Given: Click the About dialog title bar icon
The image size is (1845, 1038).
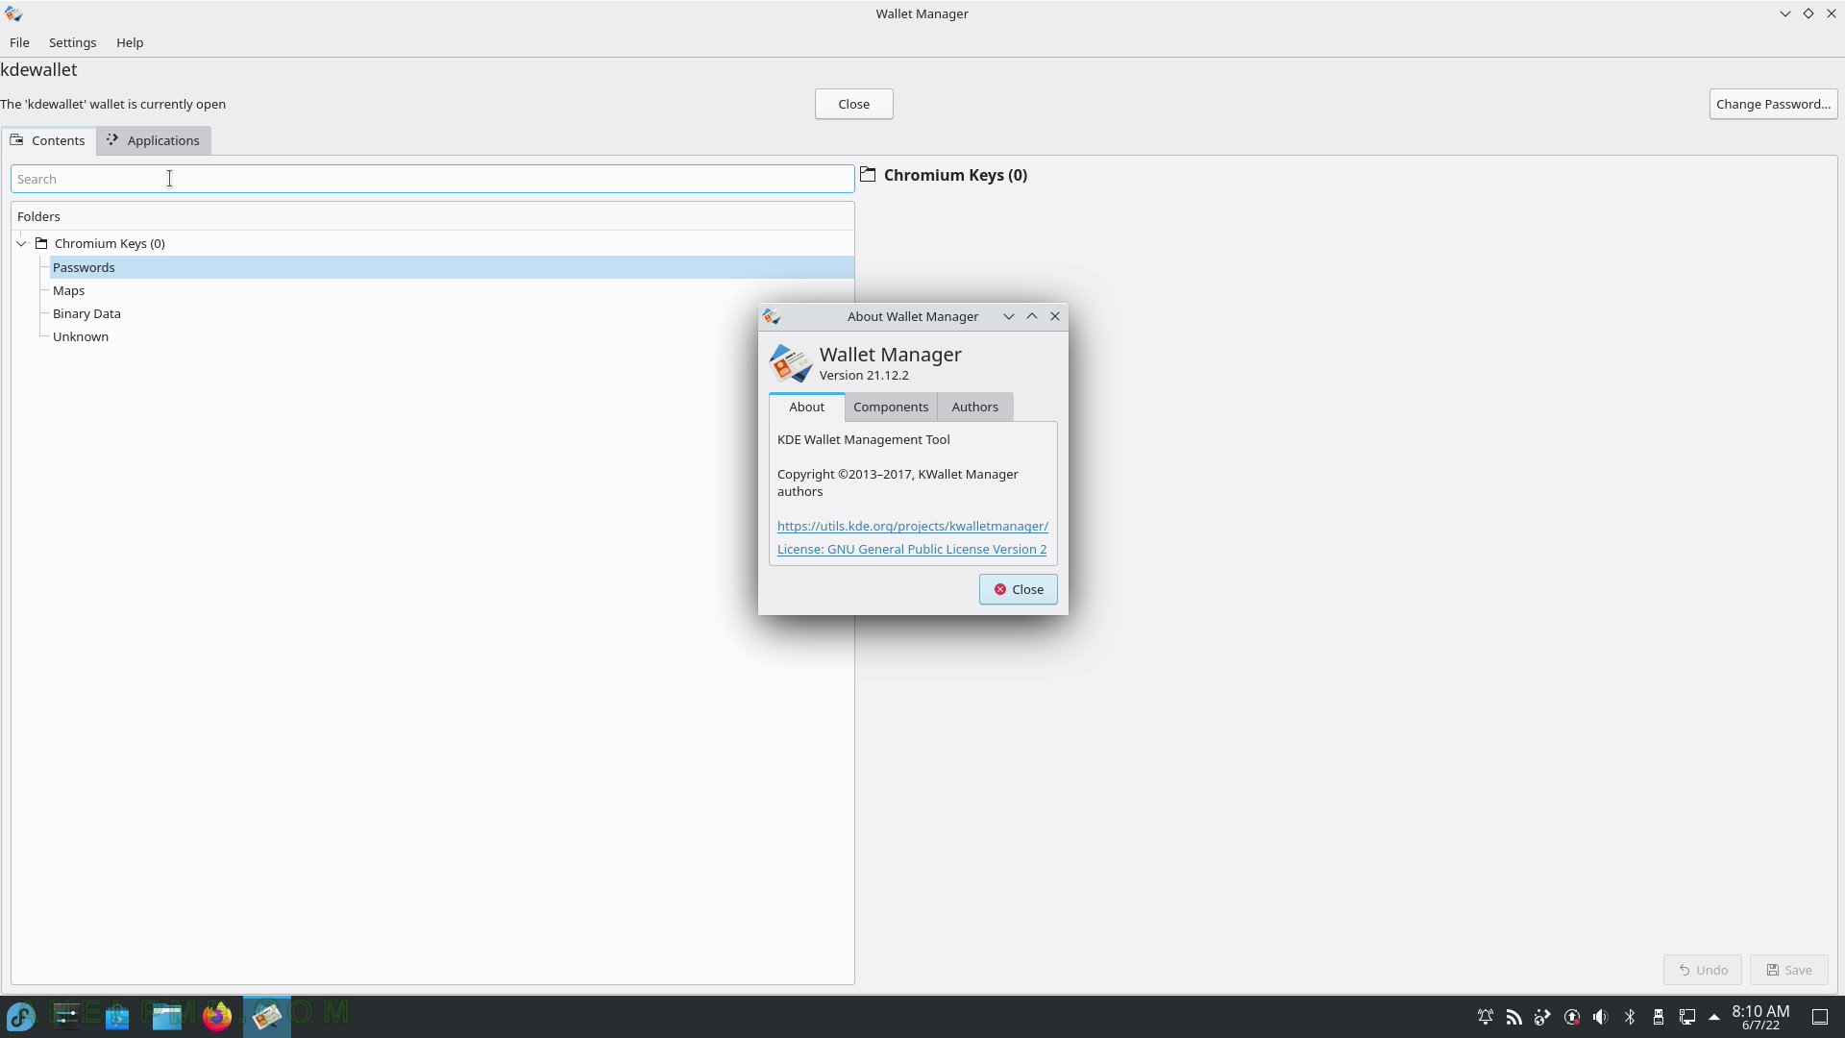Looking at the screenshot, I should [772, 316].
